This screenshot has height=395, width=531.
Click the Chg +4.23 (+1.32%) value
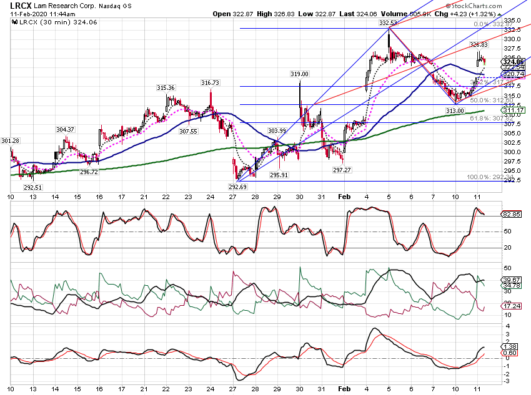[x=465, y=14]
